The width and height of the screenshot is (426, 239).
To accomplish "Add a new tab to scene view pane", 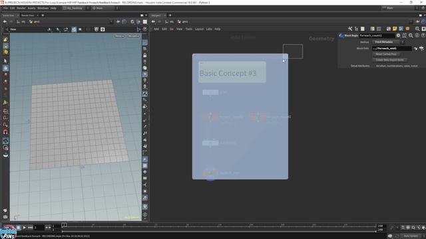I will coord(43,15).
